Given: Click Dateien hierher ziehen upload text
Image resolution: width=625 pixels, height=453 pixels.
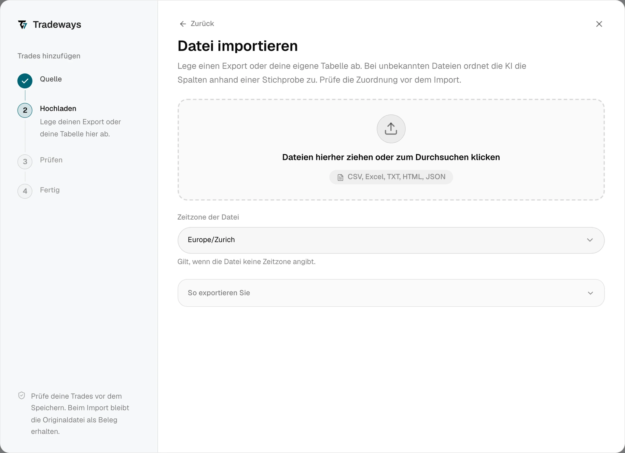Looking at the screenshot, I should click(x=391, y=157).
